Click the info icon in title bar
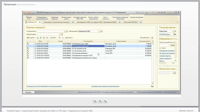The height and width of the screenshot is (112, 200). (x=168, y=12)
